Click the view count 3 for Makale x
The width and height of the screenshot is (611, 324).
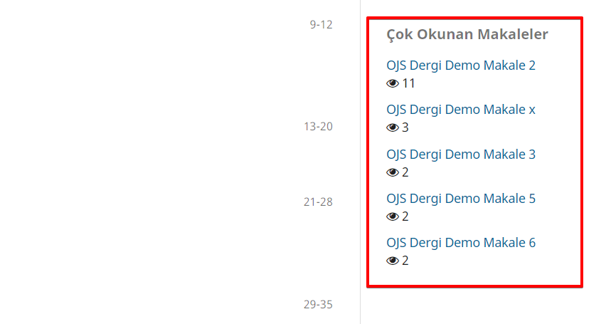tap(405, 127)
